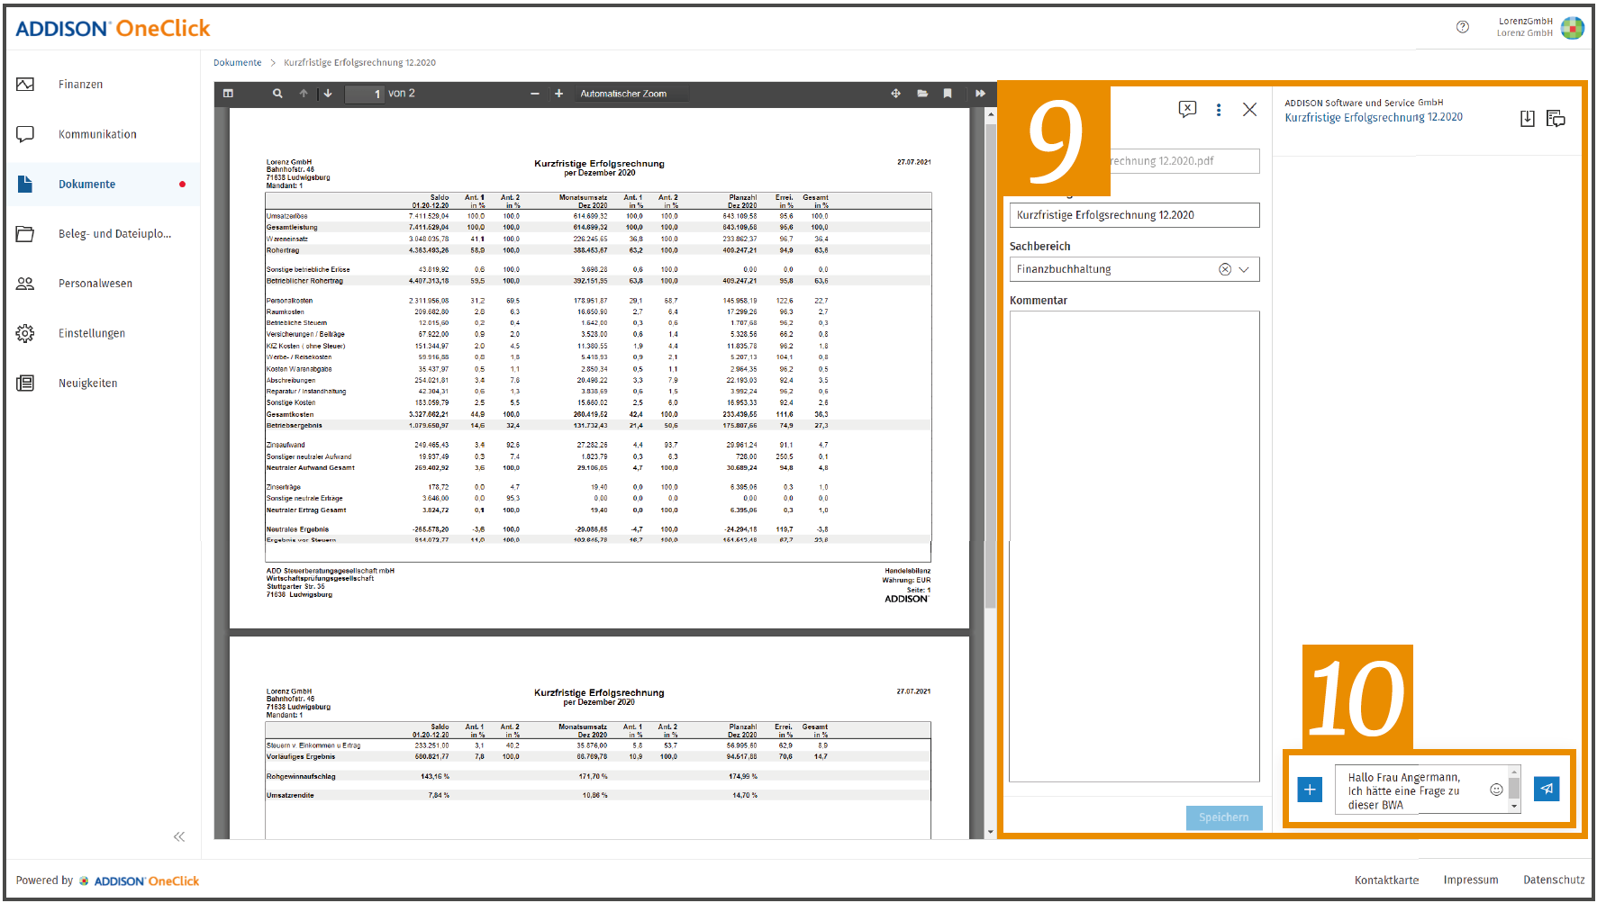Viewport: 1597px width, 903px height.
Task: Open the three-dot more options menu
Action: [x=1219, y=110]
